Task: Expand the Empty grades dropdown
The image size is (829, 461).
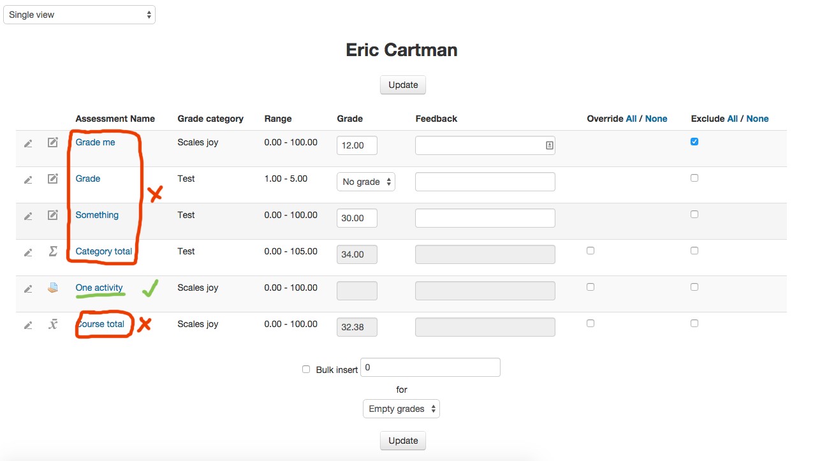Action: pos(401,409)
